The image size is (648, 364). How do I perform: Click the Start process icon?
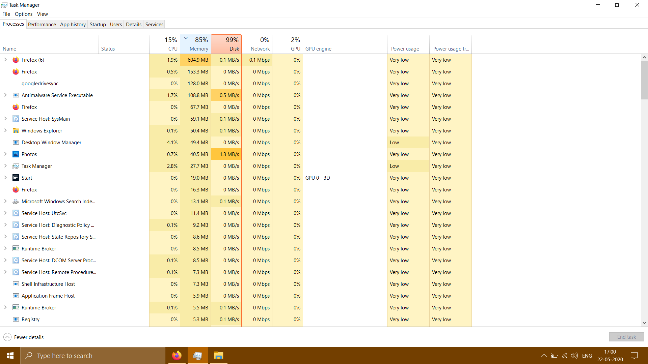(x=16, y=178)
